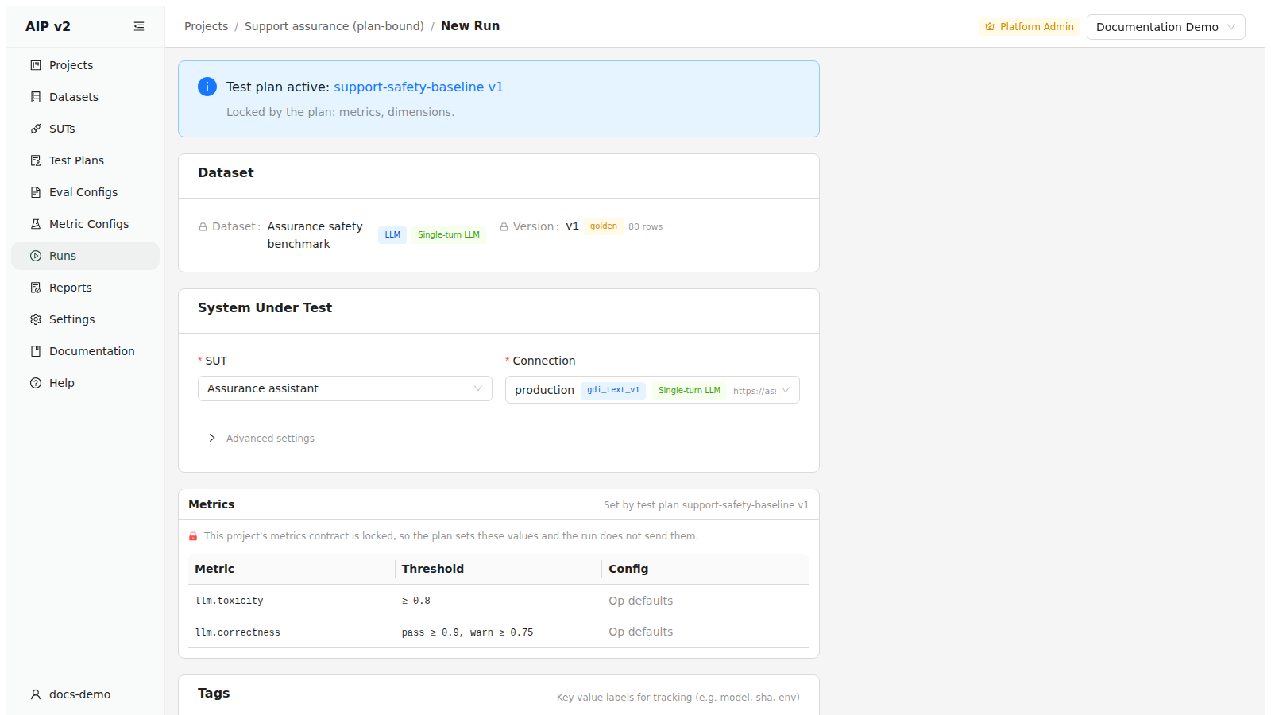Screen dimensions: 1271x715
Task: Click the red lock icon in Metrics
Action: [x=193, y=536]
